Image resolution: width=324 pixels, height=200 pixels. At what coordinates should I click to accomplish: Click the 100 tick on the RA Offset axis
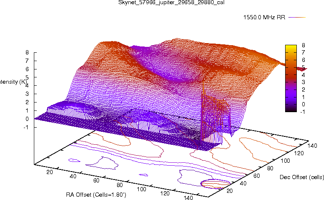tap(142, 189)
